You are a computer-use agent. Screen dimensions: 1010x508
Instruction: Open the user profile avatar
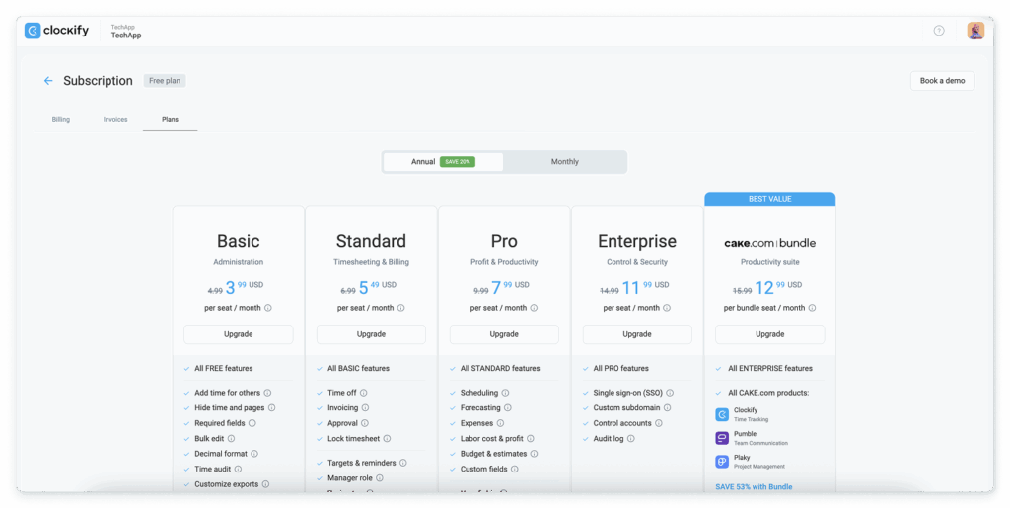pyautogui.click(x=975, y=31)
